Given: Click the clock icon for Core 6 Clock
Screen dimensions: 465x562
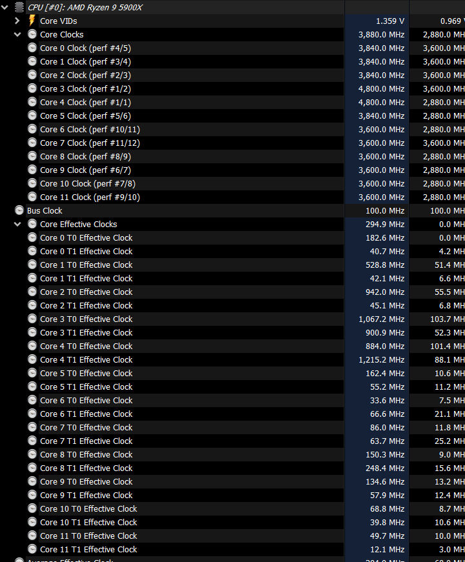Looking at the screenshot, I should click(x=32, y=130).
